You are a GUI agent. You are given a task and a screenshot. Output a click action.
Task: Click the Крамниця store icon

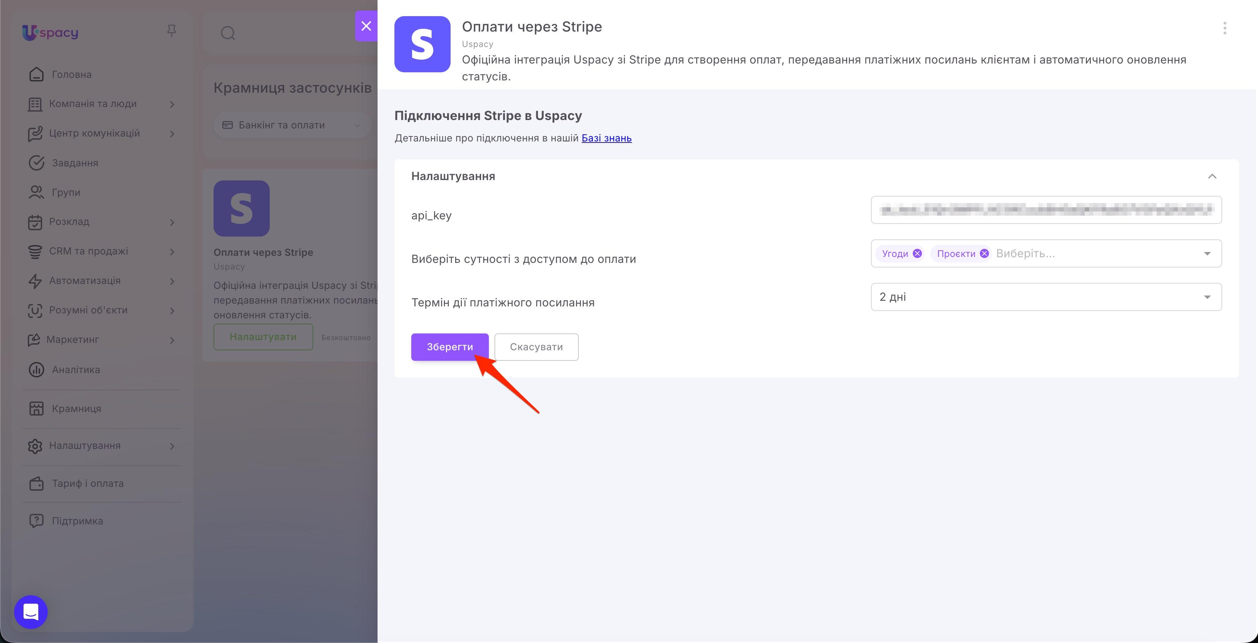(x=36, y=409)
